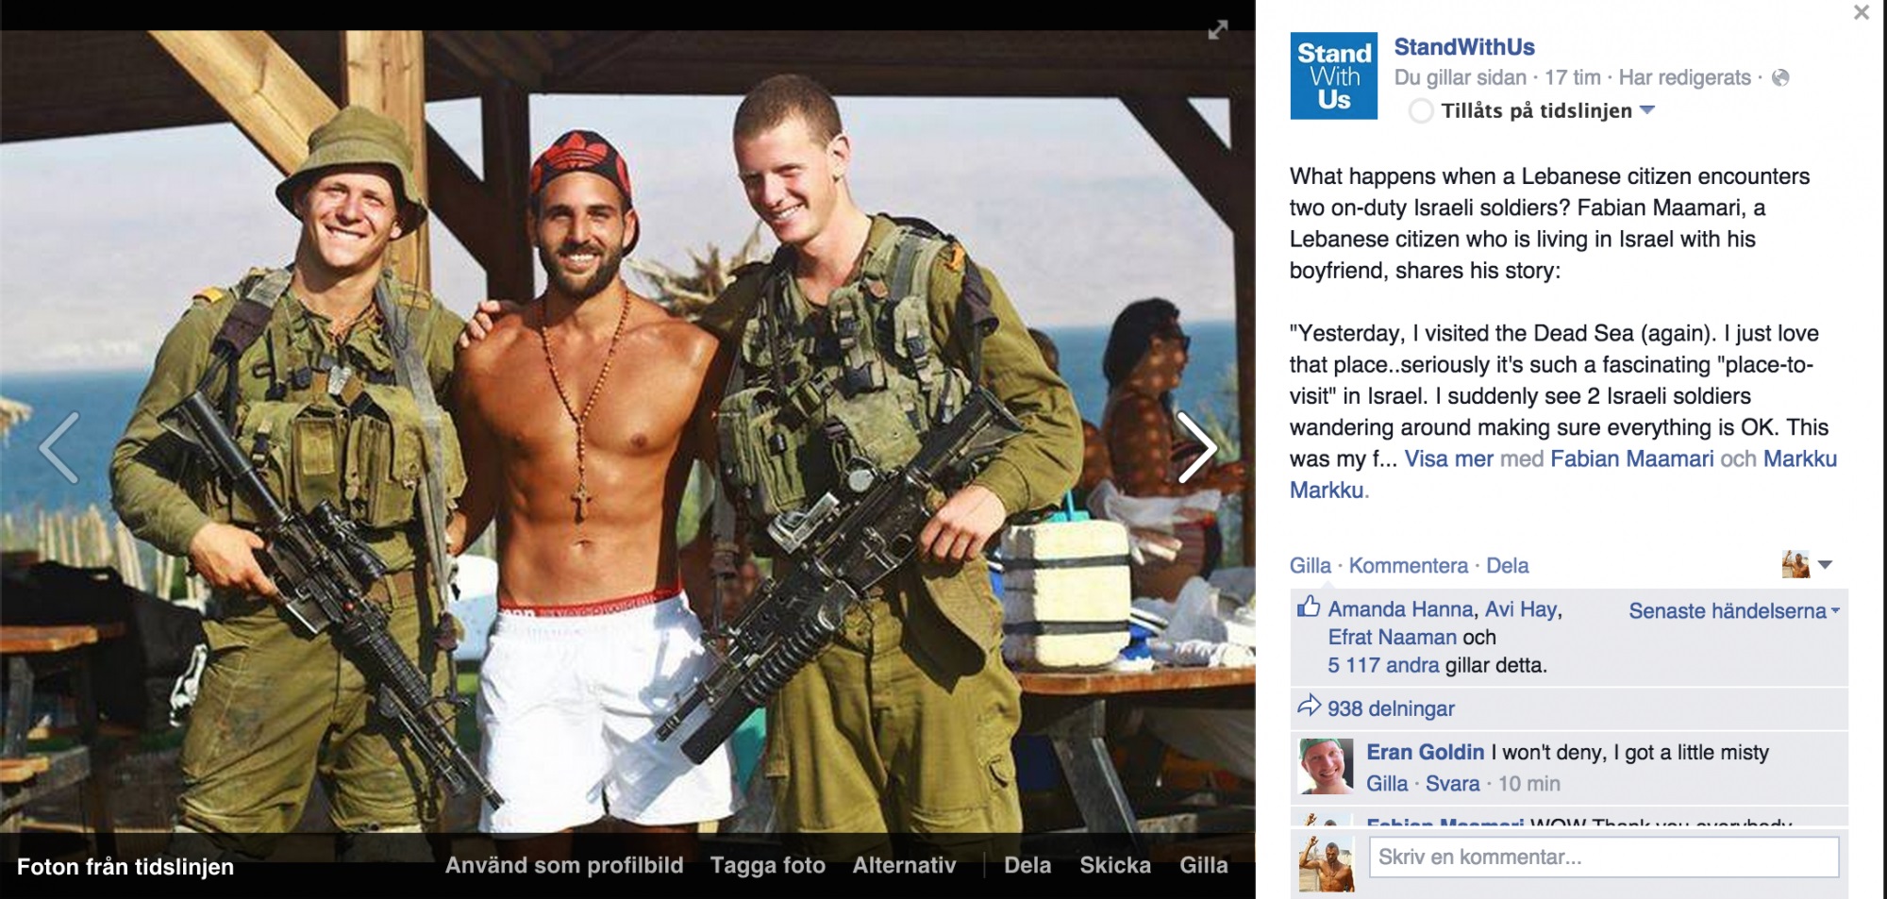Go to next photo with right arrow
The image size is (1887, 899).
(x=1197, y=448)
